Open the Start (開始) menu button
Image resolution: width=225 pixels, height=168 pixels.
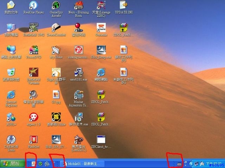coord(13,163)
